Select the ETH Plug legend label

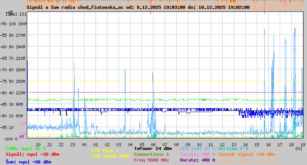pos(105,150)
